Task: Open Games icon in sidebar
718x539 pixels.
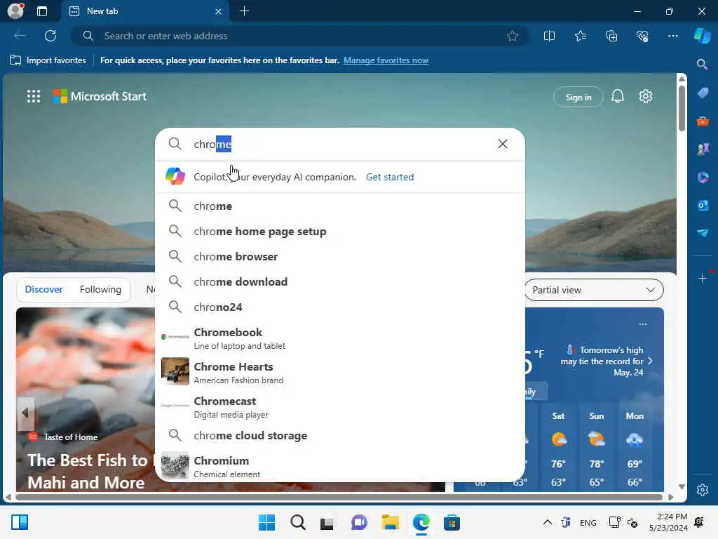Action: coord(703,149)
